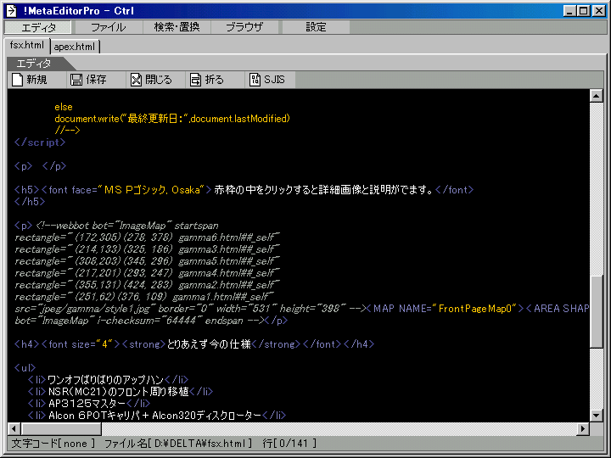Viewport: 611px width, 458px height.
Task: Open the ブラウザ browser menu
Action: [x=244, y=27]
